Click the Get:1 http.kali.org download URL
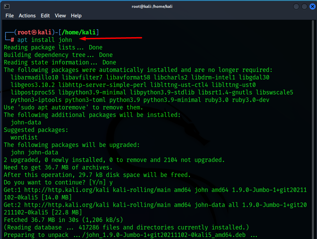The image size is (317, 239). pyautogui.click(x=67, y=190)
